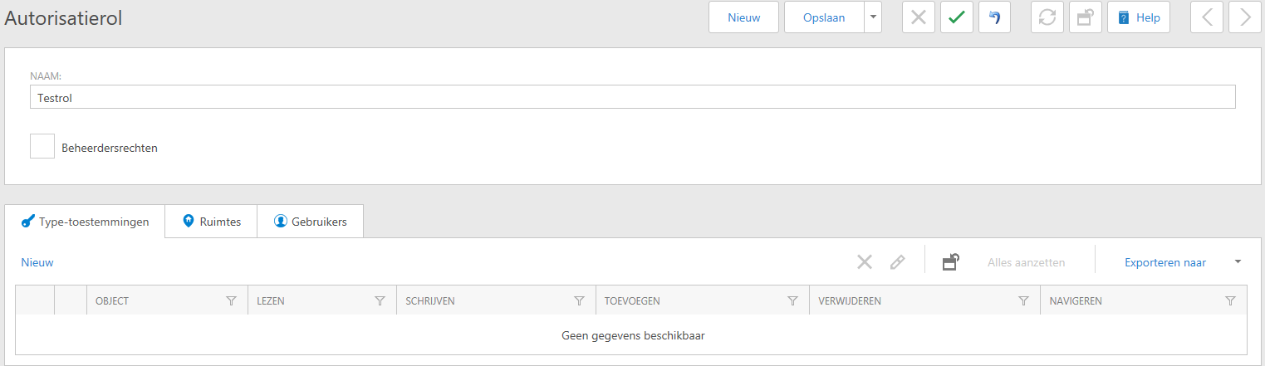Viewport: 1265px width, 366px height.
Task: Click the delete X icon in grid toolbar
Action: pos(865,262)
